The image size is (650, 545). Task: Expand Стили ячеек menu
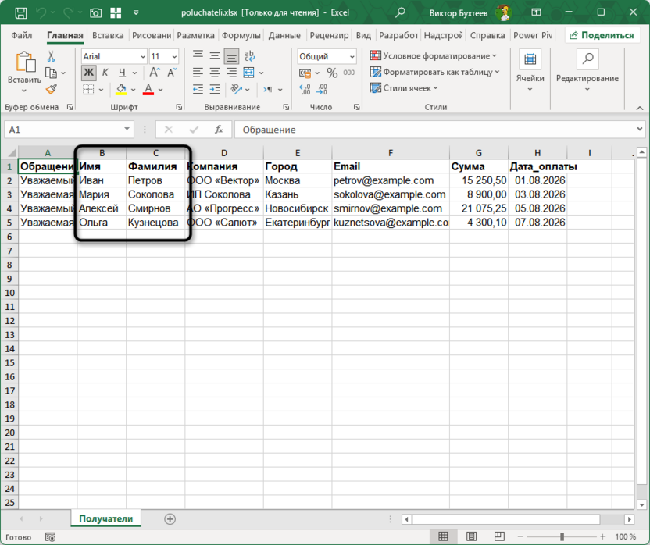404,88
